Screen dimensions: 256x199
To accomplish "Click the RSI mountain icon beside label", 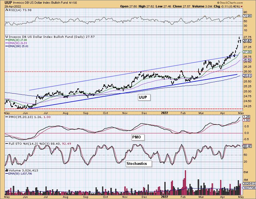I will tap(7, 10).
